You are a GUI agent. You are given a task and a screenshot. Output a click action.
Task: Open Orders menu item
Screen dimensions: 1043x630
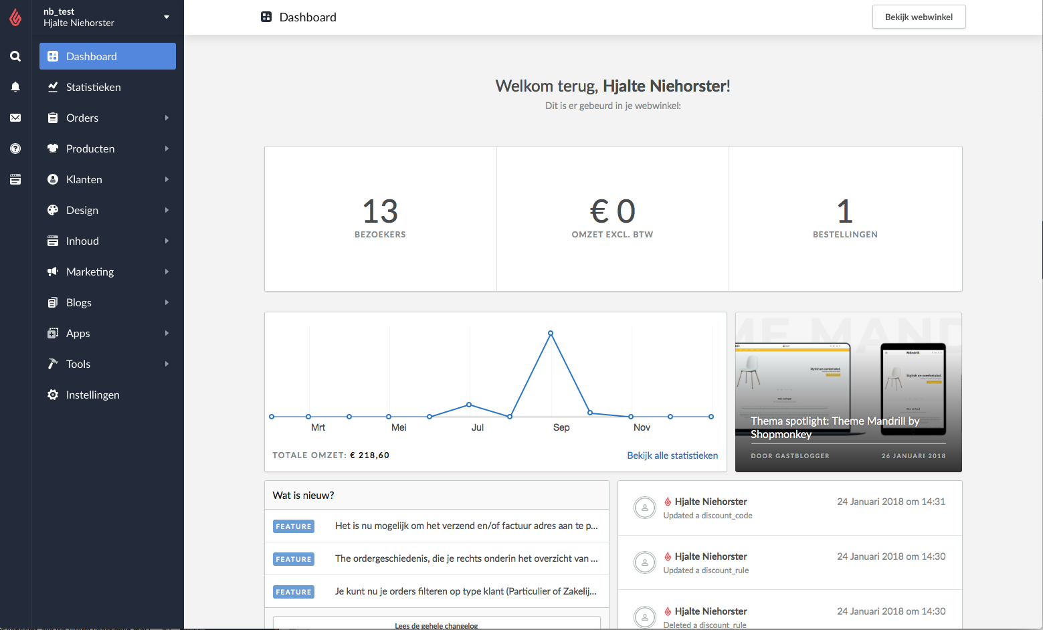(108, 118)
